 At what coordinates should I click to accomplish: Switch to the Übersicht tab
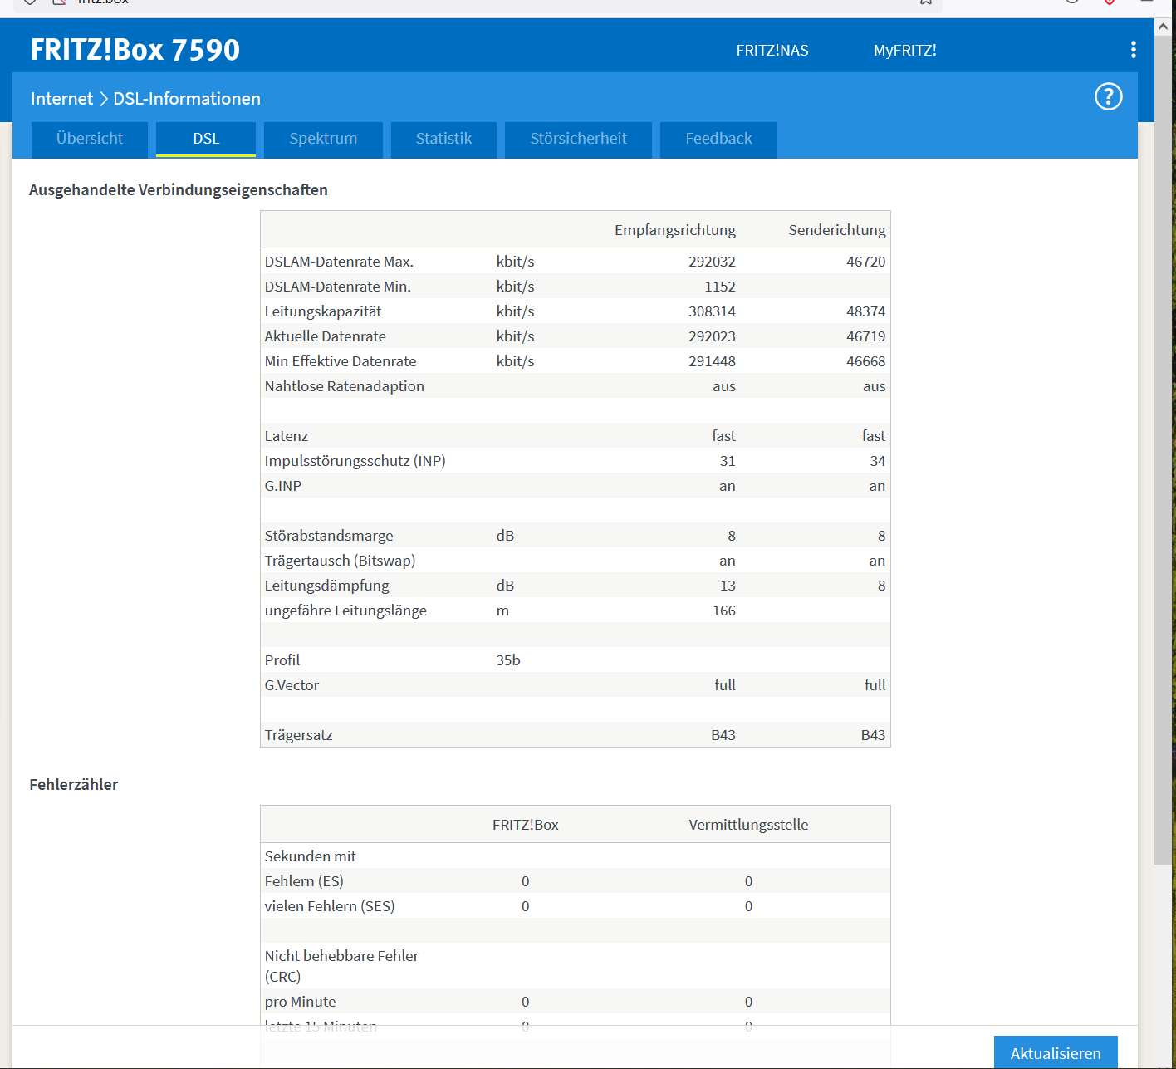coord(90,139)
